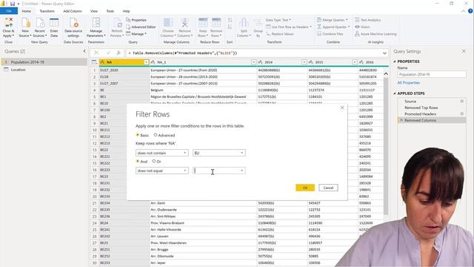Image resolution: width=474 pixels, height=267 pixels.
Task: Open the 'does not contain' operator dropdown
Action: click(x=162, y=153)
